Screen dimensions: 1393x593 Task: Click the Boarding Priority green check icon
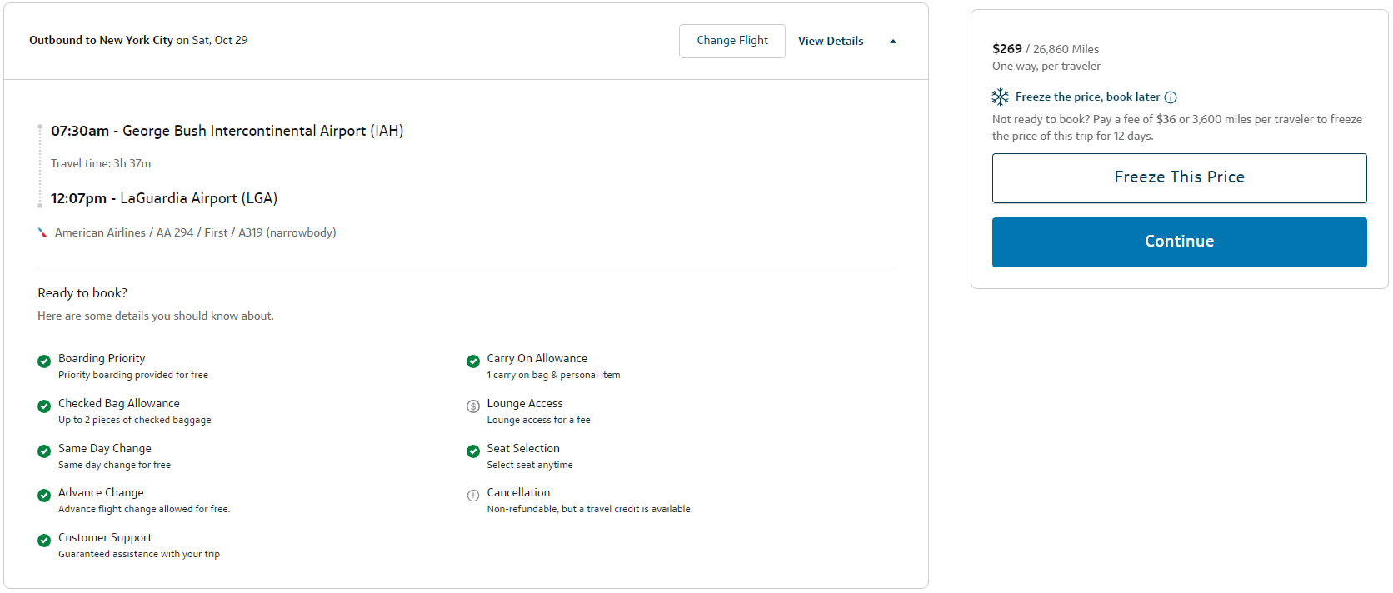44,361
